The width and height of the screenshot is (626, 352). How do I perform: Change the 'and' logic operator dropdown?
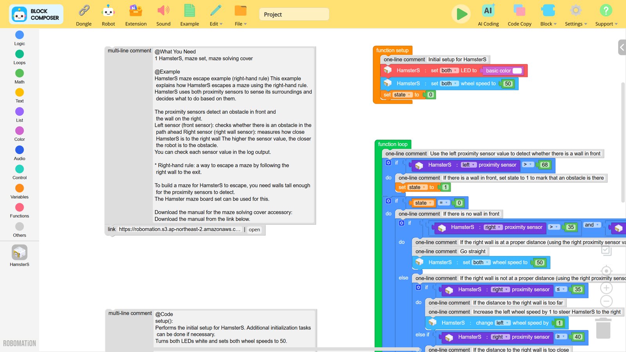pos(592,225)
